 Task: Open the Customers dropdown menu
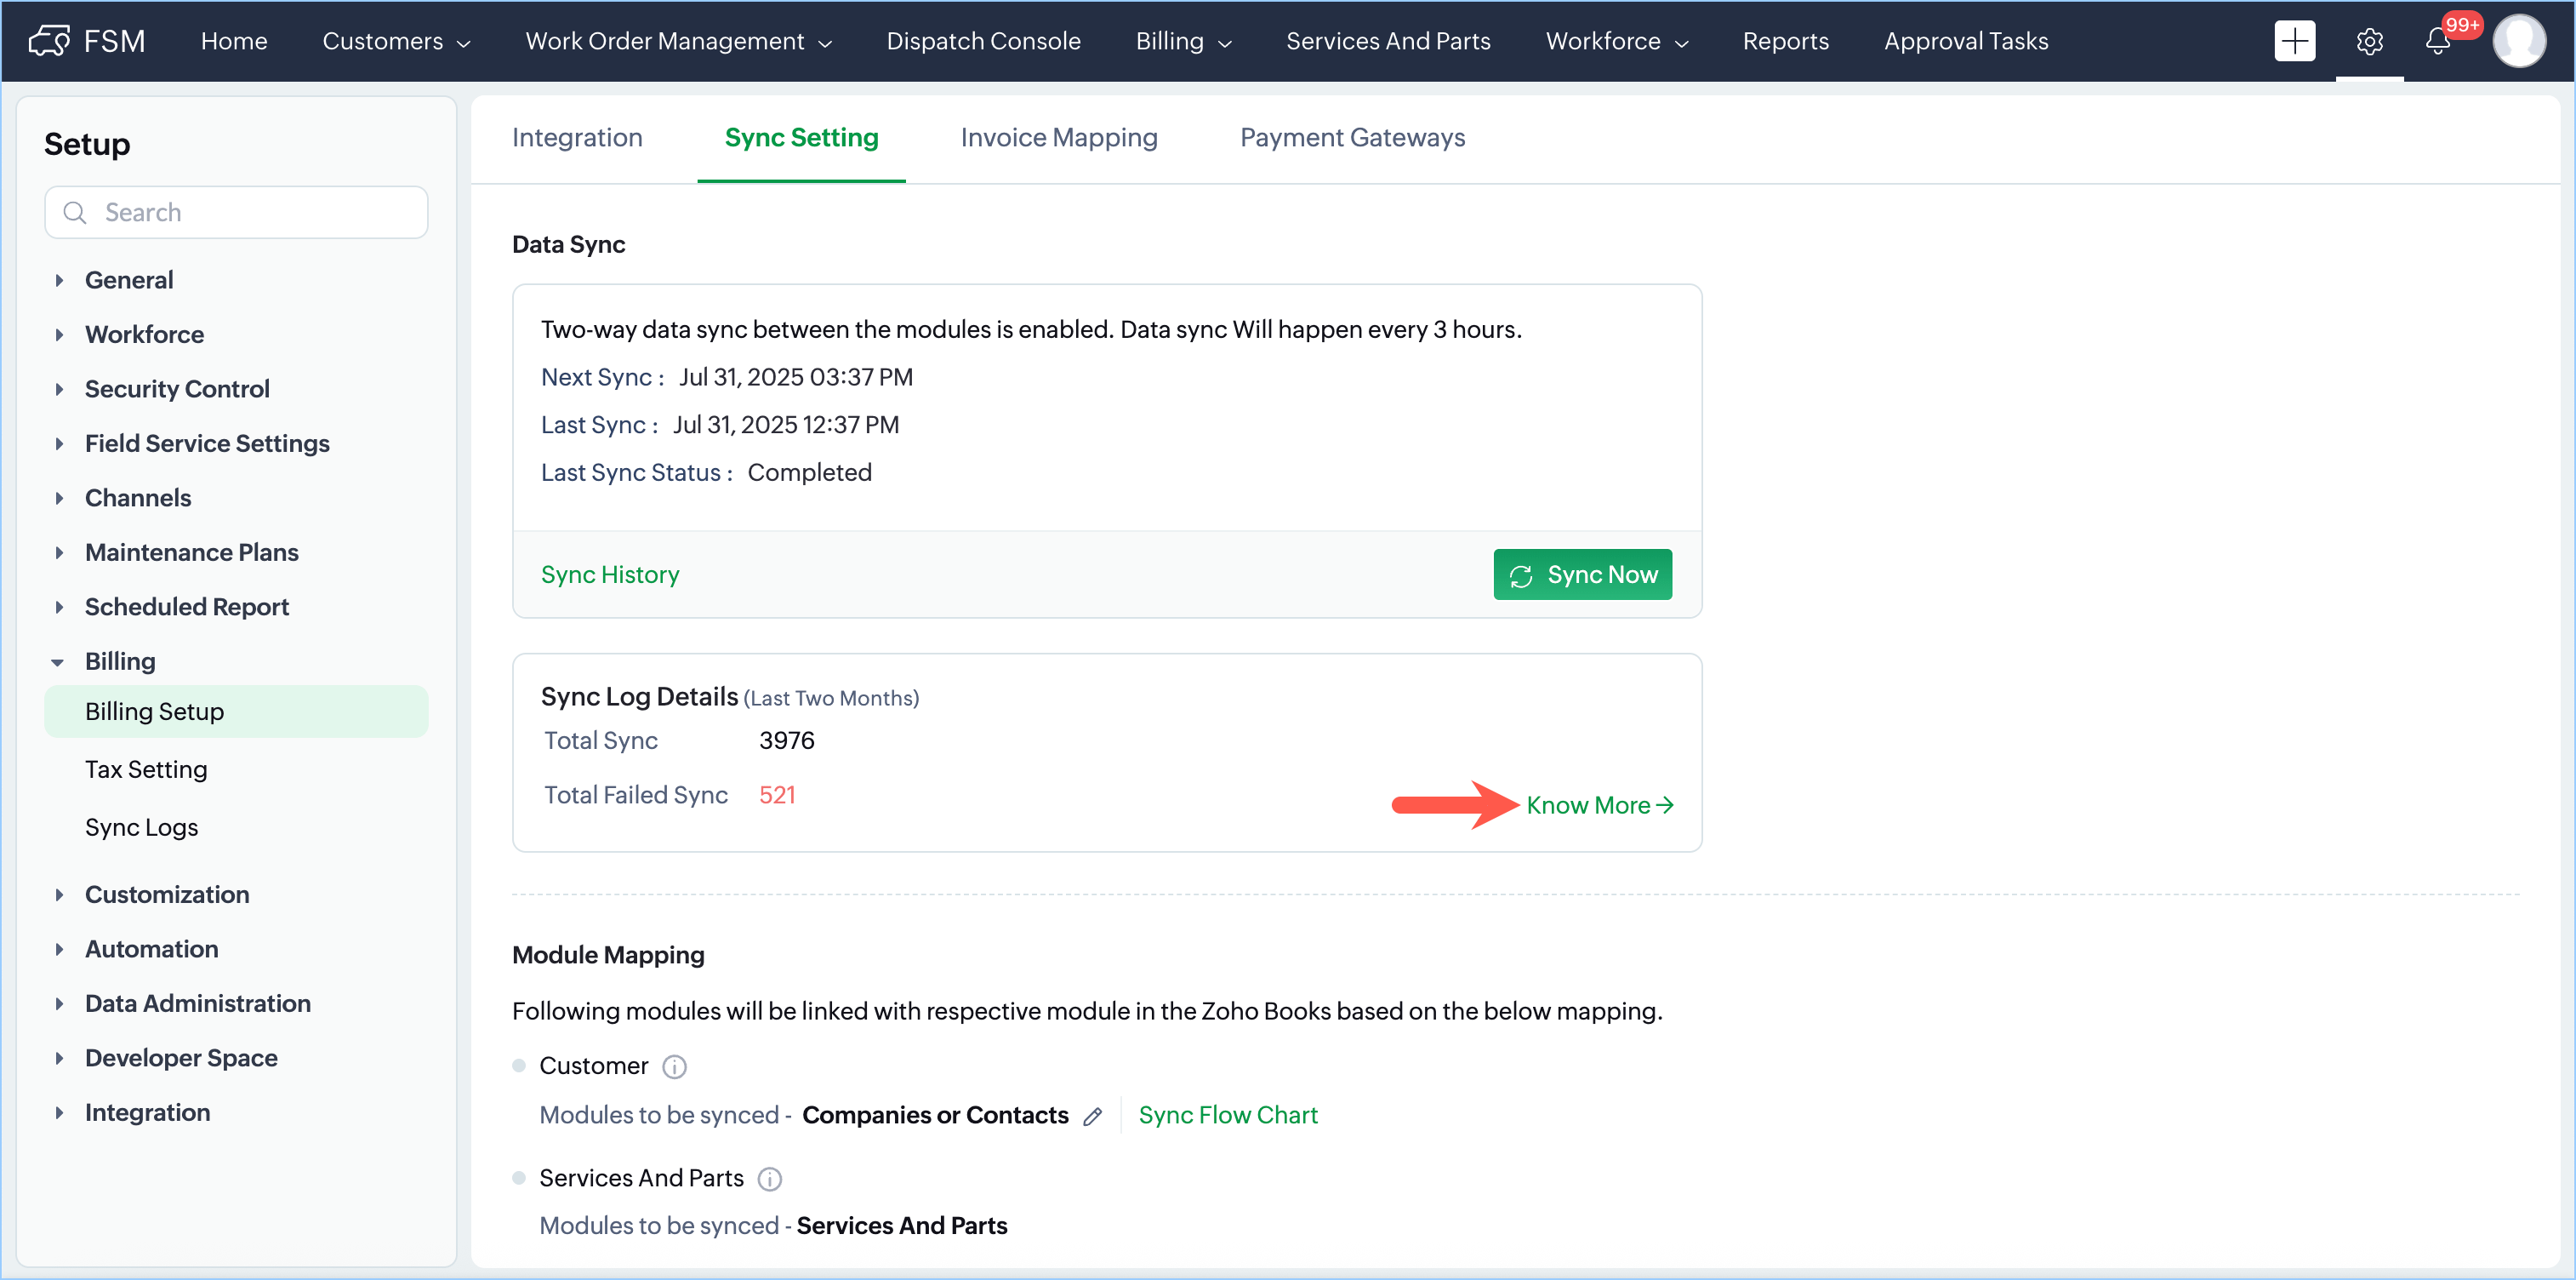coord(396,41)
